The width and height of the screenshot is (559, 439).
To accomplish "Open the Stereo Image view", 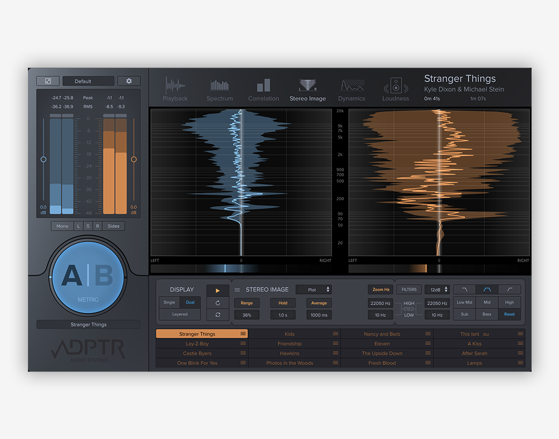I will point(307,89).
